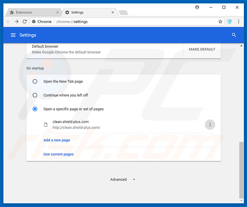Select "Continue where you left off" option
Image resolution: width=247 pixels, height=207 pixels.
click(x=35, y=95)
